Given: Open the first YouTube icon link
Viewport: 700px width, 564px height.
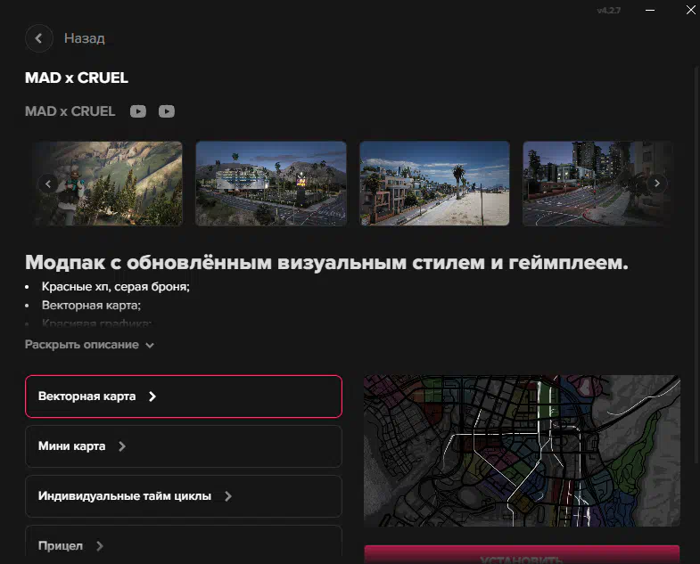Looking at the screenshot, I should click(x=137, y=111).
